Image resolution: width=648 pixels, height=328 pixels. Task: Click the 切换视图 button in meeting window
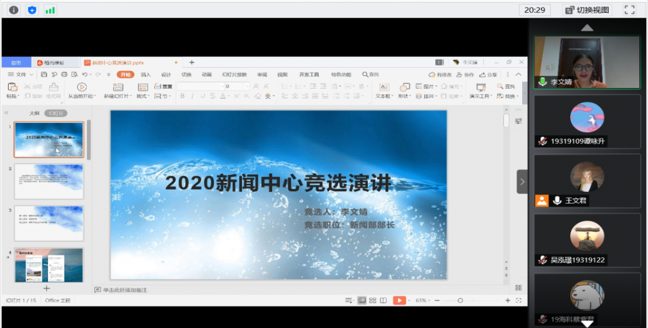pyautogui.click(x=588, y=10)
